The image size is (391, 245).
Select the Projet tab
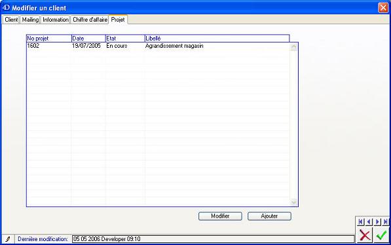tap(118, 20)
